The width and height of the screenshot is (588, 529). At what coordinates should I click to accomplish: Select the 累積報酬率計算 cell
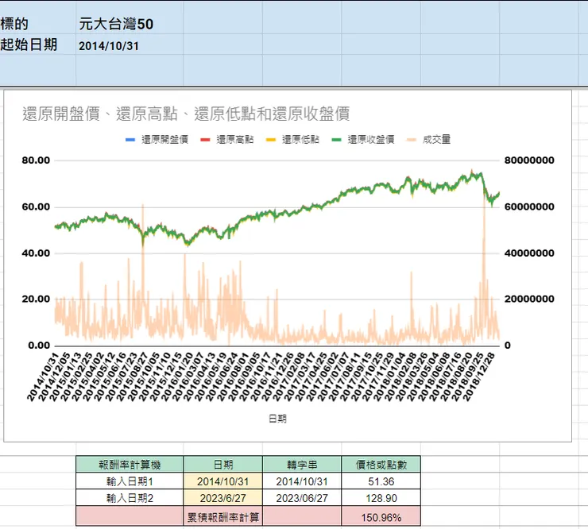click(x=223, y=517)
